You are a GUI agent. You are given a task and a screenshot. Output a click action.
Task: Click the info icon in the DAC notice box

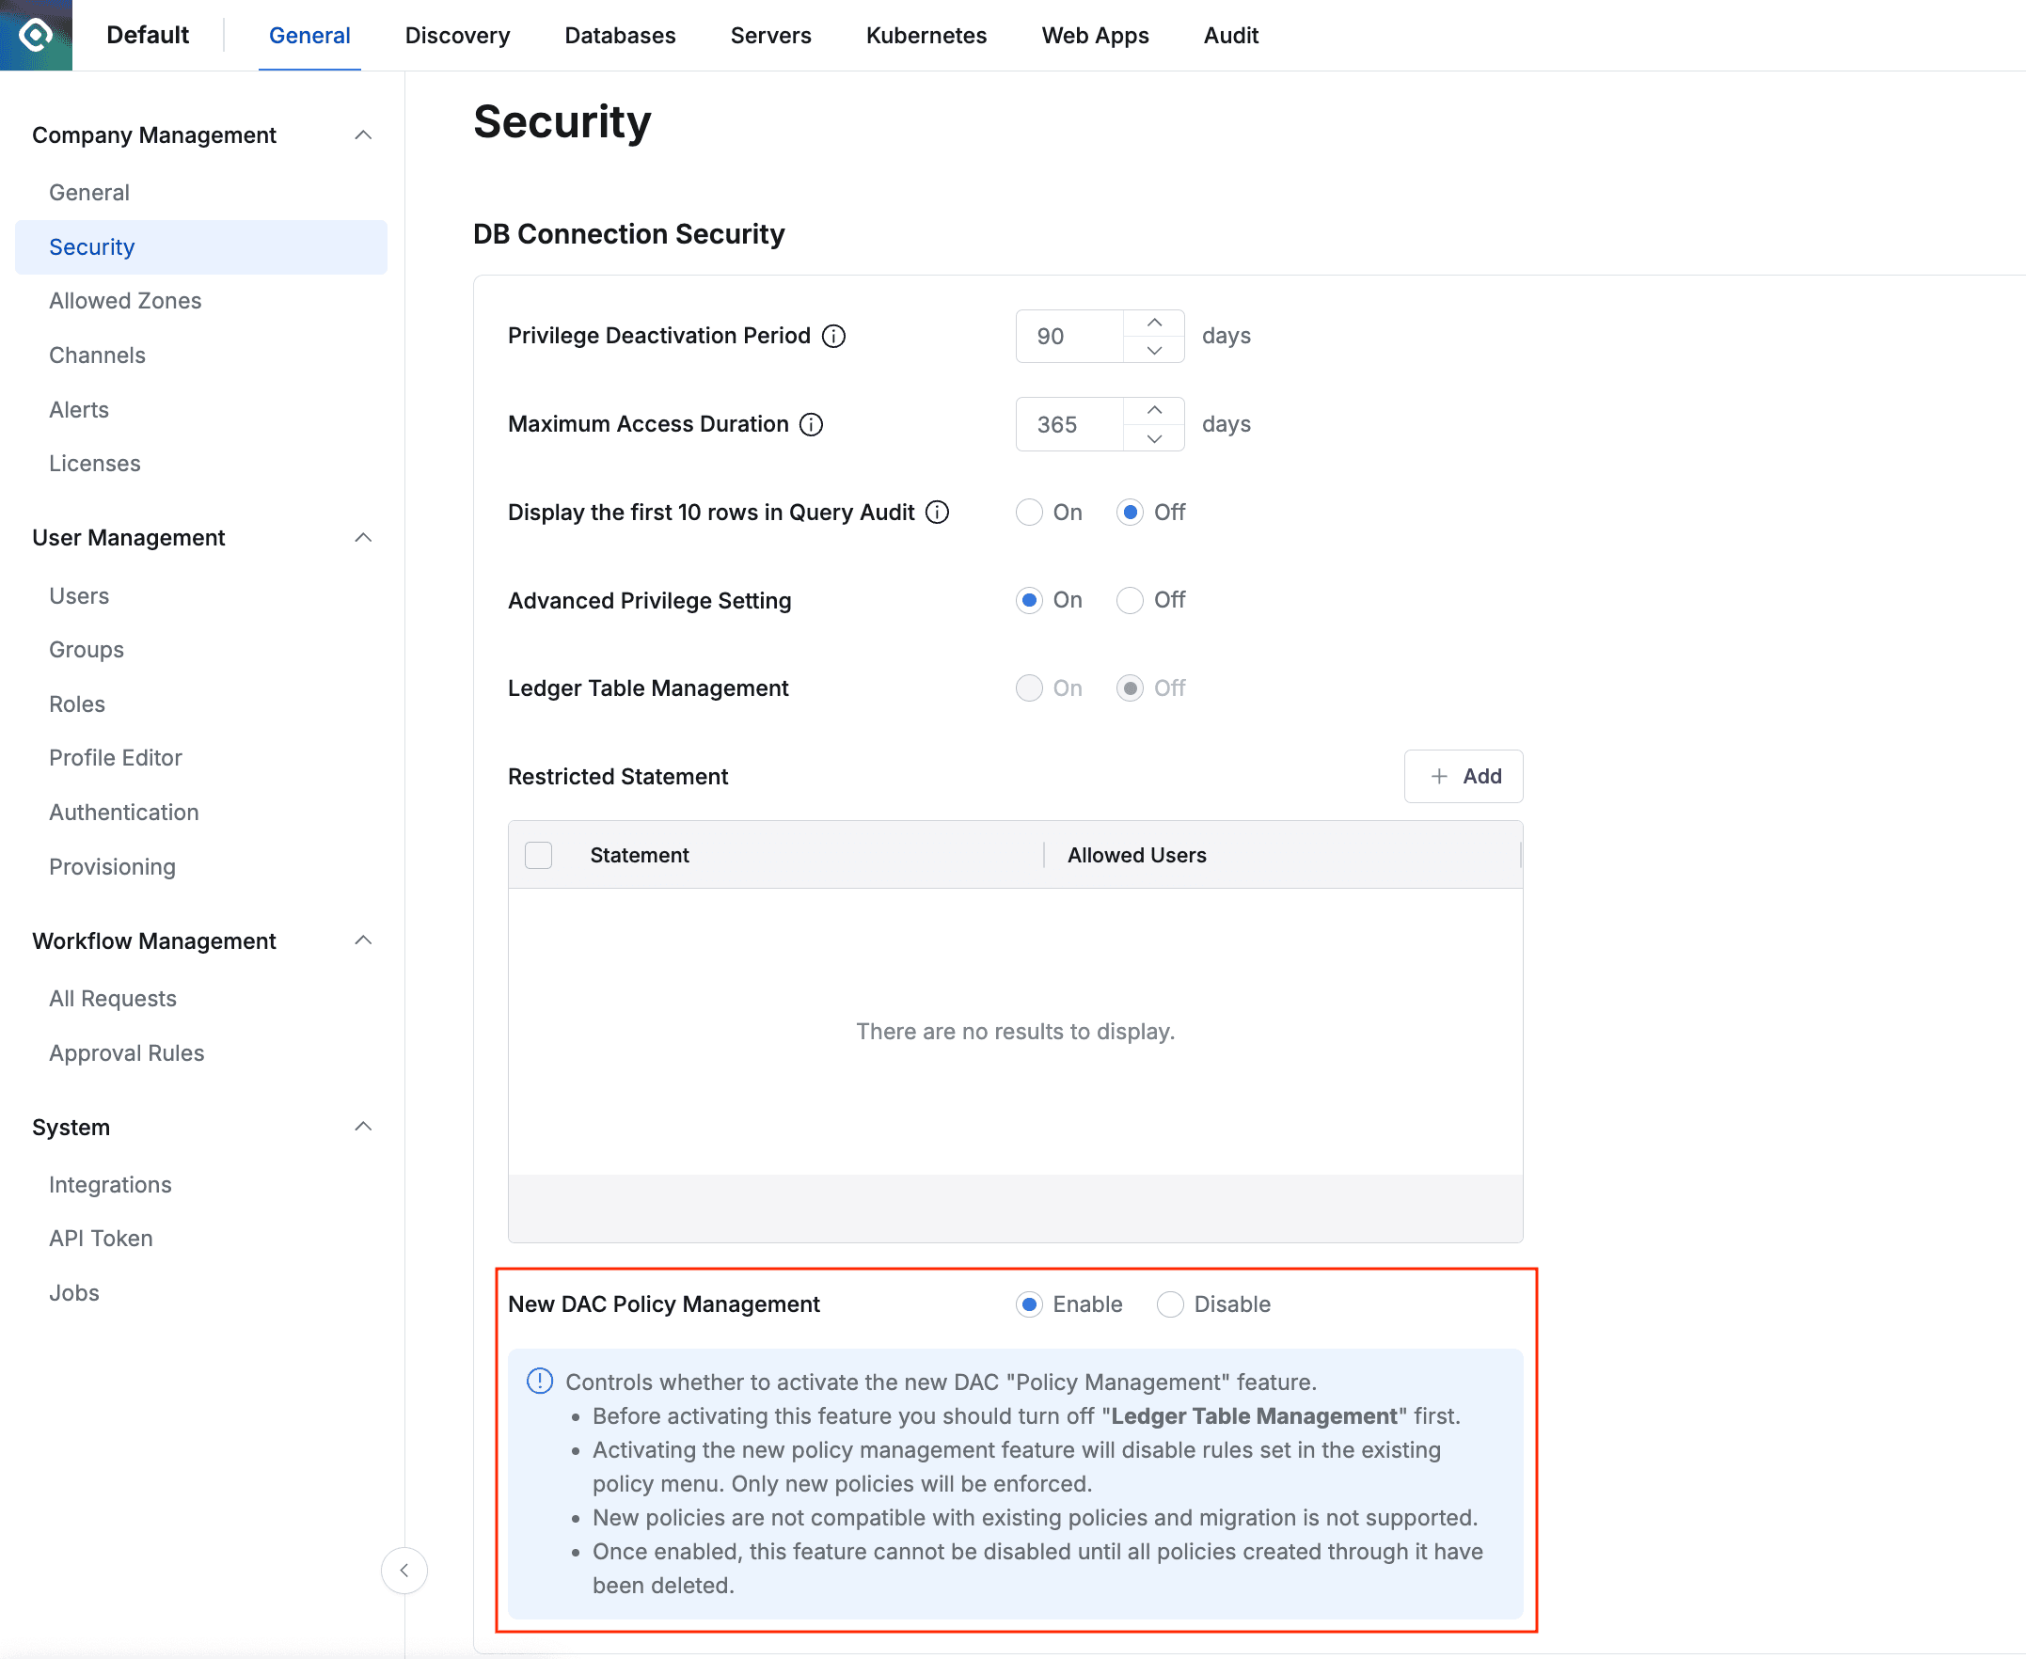(539, 1381)
